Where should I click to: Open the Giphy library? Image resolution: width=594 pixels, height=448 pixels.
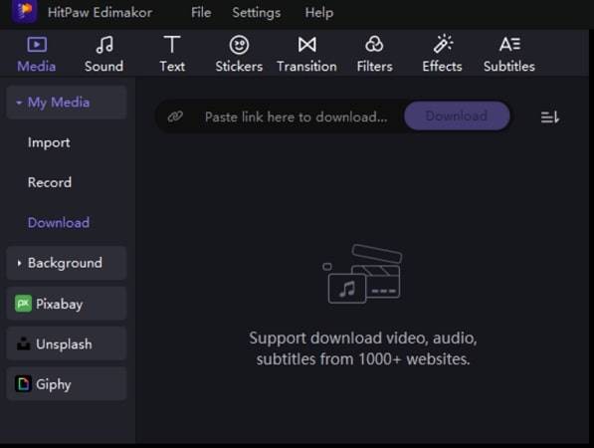[67, 383]
